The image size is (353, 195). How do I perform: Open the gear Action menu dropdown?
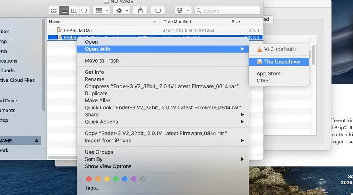point(121,11)
